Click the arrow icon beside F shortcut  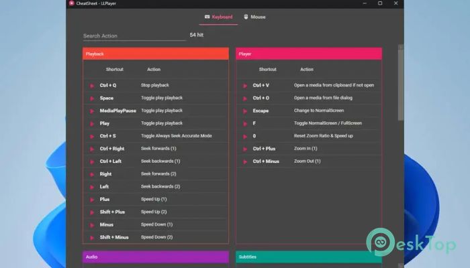[x=245, y=123]
